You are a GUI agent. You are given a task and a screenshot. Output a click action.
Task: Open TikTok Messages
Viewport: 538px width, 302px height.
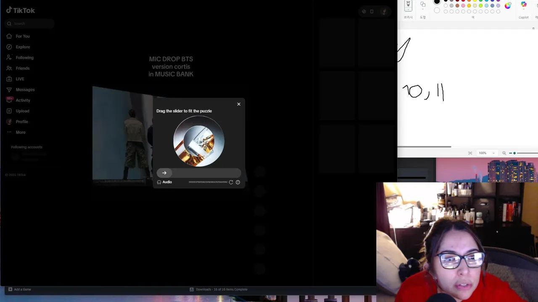21,89
